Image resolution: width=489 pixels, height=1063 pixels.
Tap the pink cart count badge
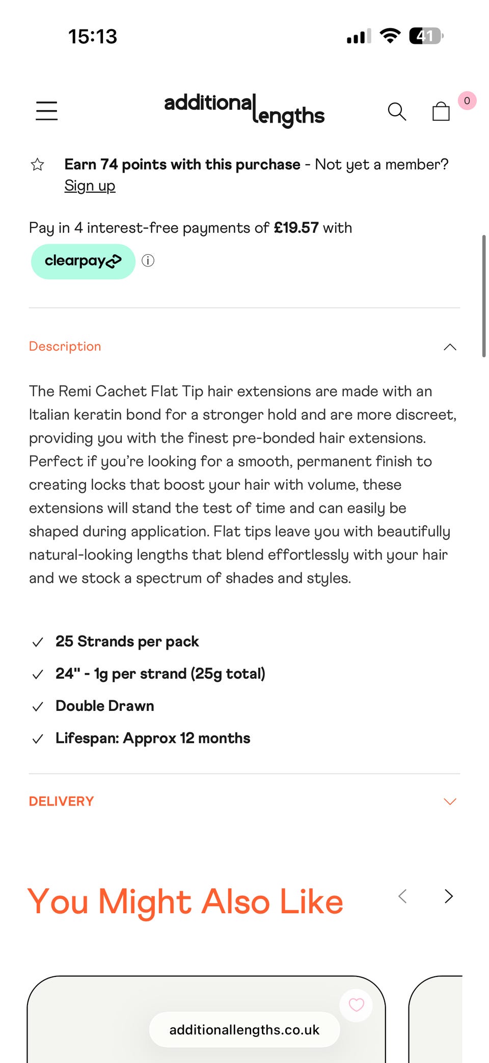467,100
